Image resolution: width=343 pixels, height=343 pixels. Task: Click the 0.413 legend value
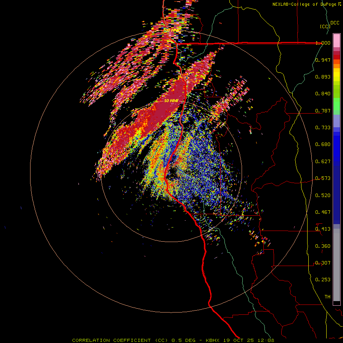coord(323,229)
